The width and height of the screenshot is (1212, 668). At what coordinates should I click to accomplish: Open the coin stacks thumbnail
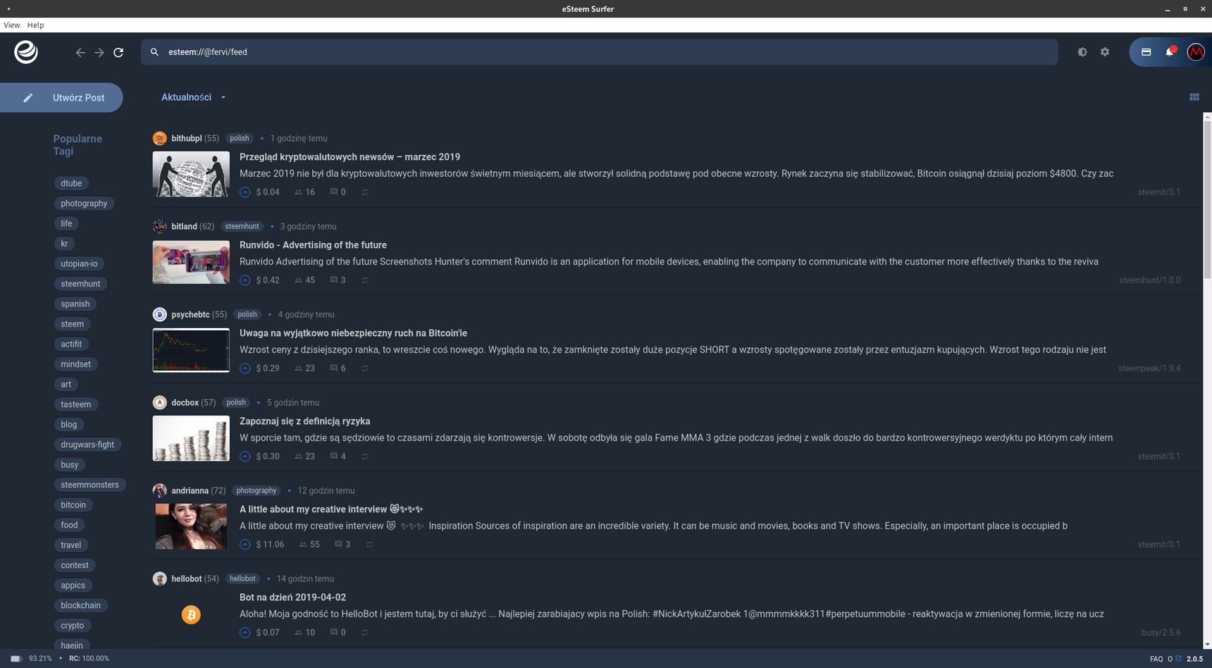[191, 438]
